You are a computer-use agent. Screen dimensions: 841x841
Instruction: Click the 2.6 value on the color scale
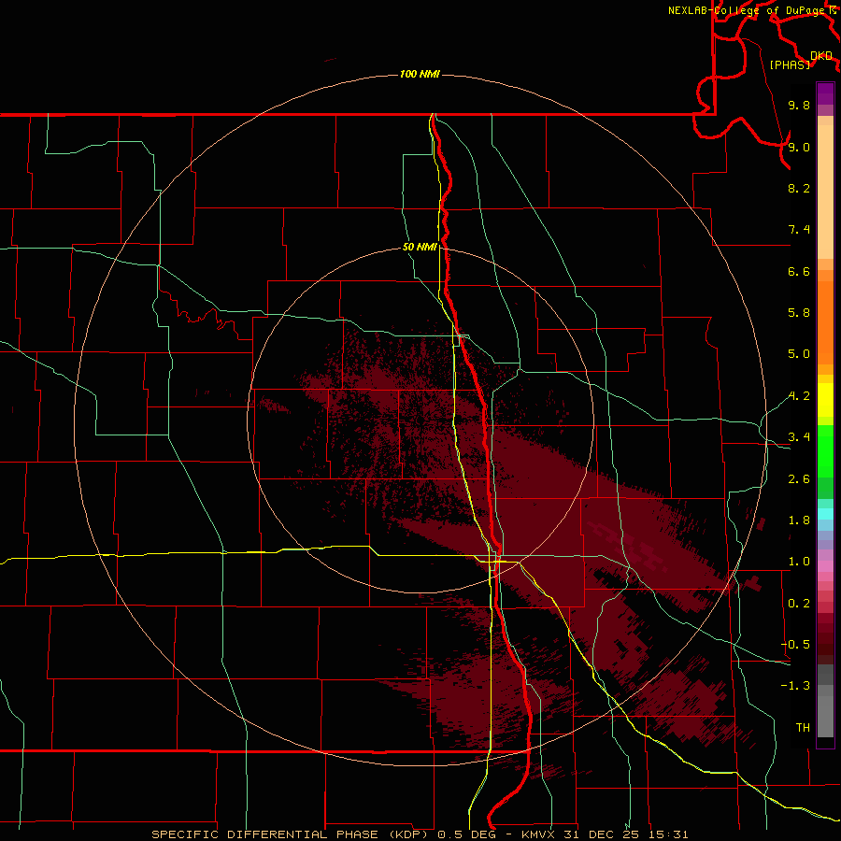799,479
